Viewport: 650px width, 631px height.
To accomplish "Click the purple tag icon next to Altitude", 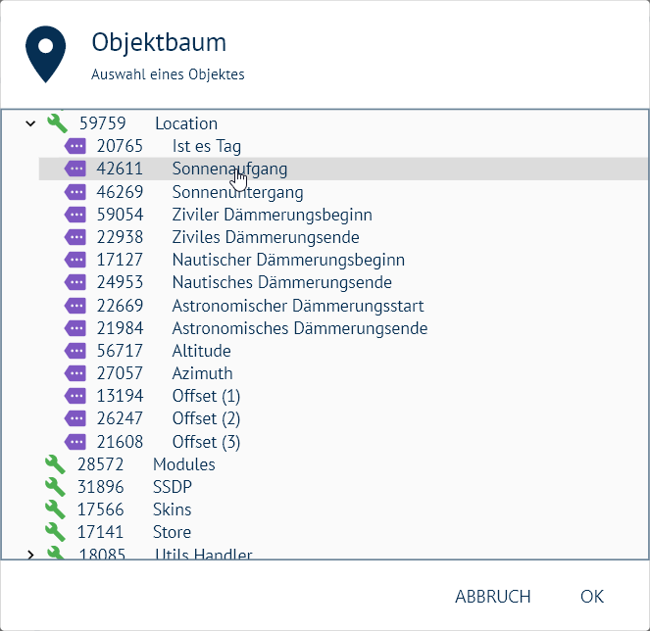I will tap(75, 351).
